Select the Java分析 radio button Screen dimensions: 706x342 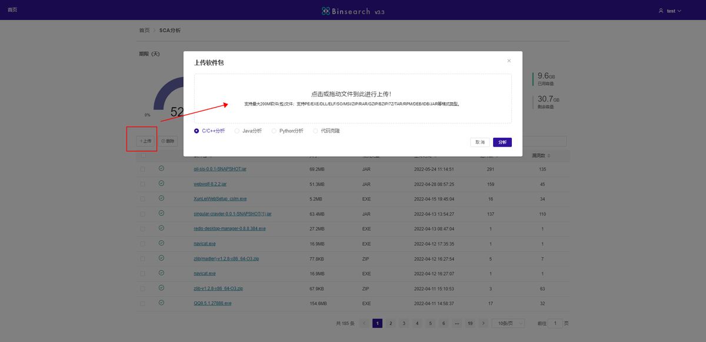(237, 131)
